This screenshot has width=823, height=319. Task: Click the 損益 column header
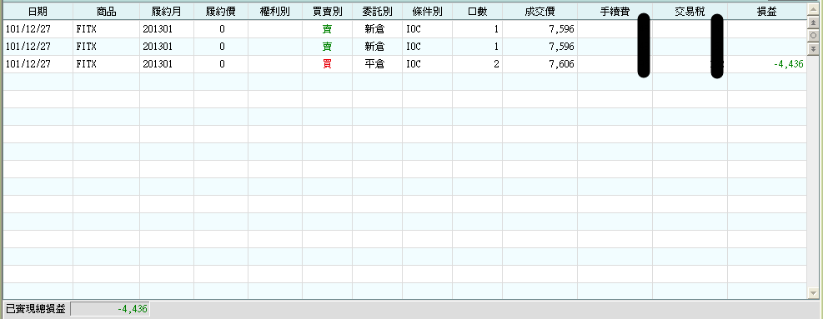pyautogui.click(x=767, y=12)
